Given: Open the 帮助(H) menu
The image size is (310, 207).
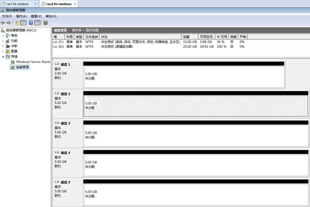Looking at the screenshot, I should point(51,16).
